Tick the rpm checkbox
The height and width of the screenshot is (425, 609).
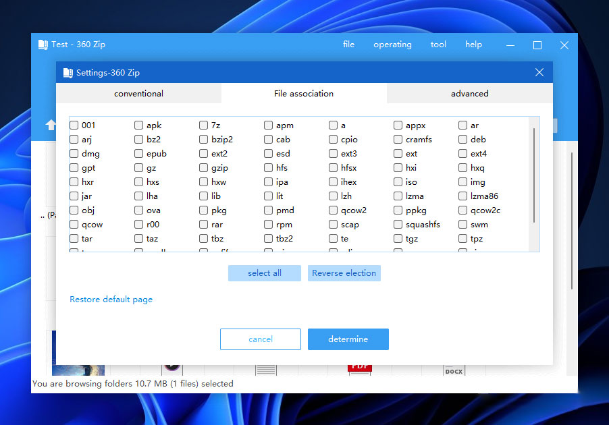269,225
